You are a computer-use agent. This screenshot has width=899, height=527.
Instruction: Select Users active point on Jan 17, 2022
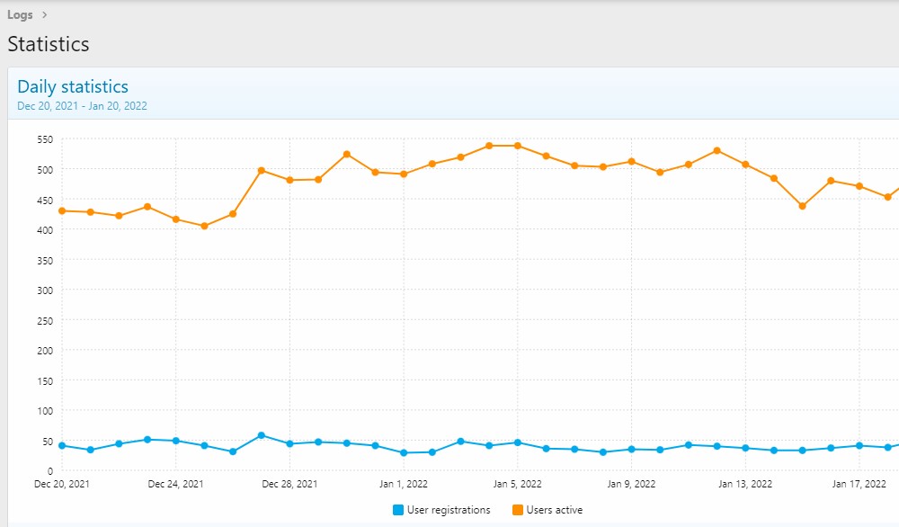[x=859, y=186]
